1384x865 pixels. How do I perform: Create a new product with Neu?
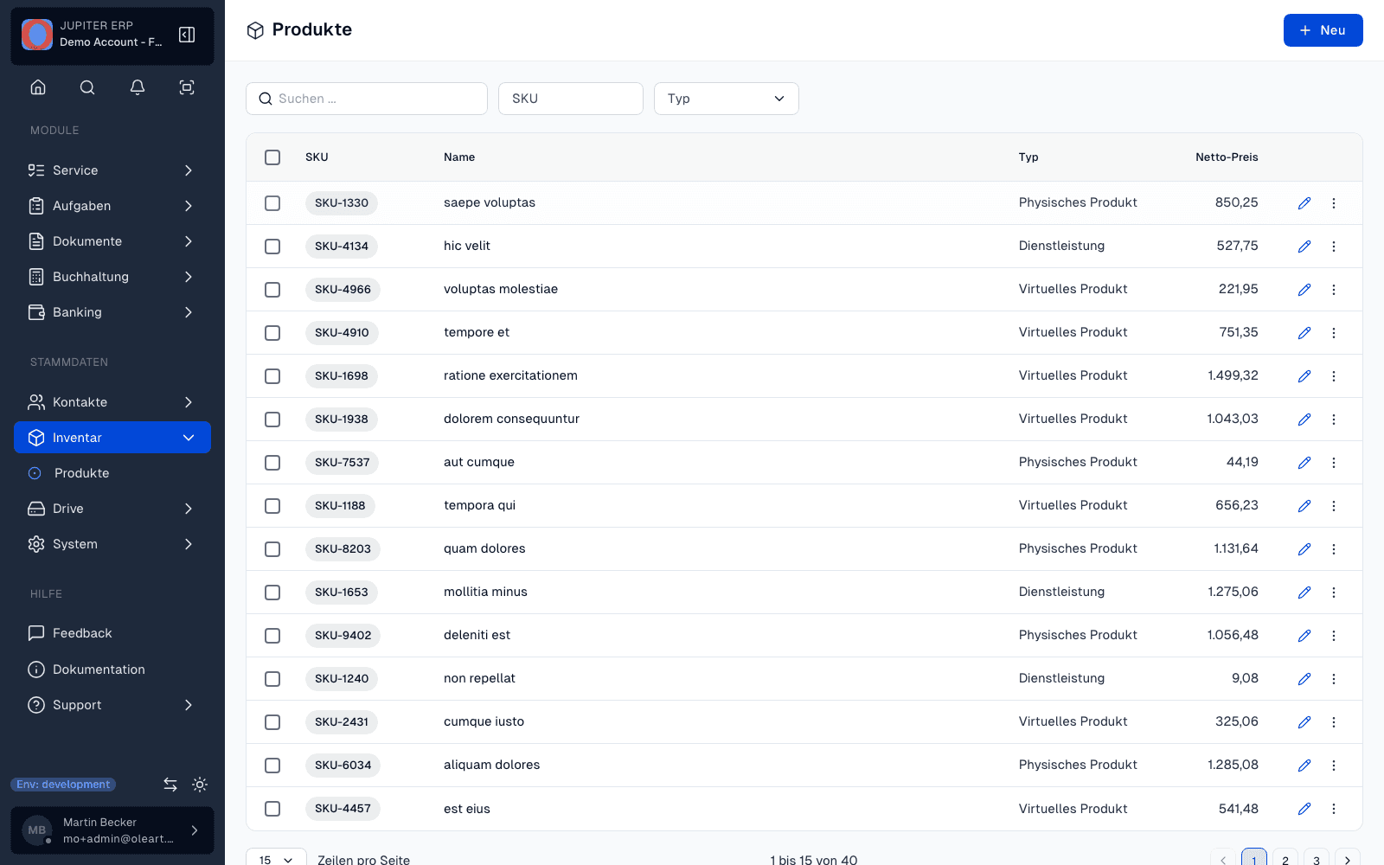[x=1323, y=30]
